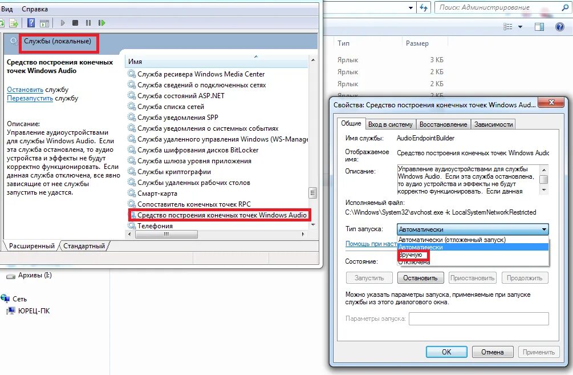Click the services list horizontal scrollbar thumb

coord(166,234)
